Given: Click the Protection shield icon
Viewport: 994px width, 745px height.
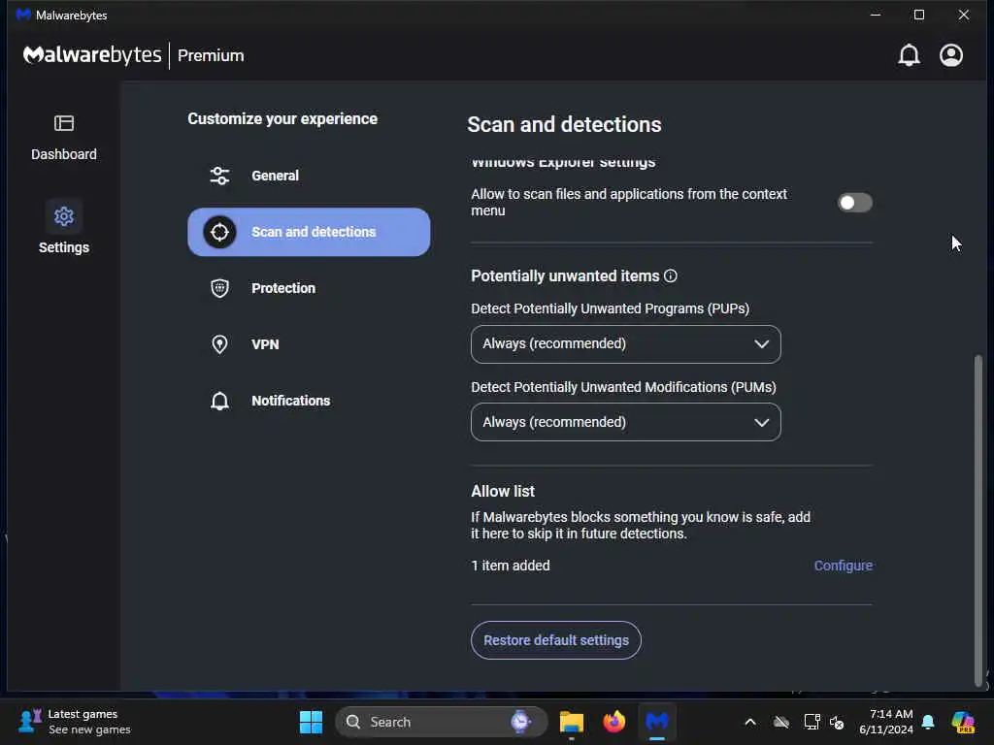Looking at the screenshot, I should tap(219, 288).
